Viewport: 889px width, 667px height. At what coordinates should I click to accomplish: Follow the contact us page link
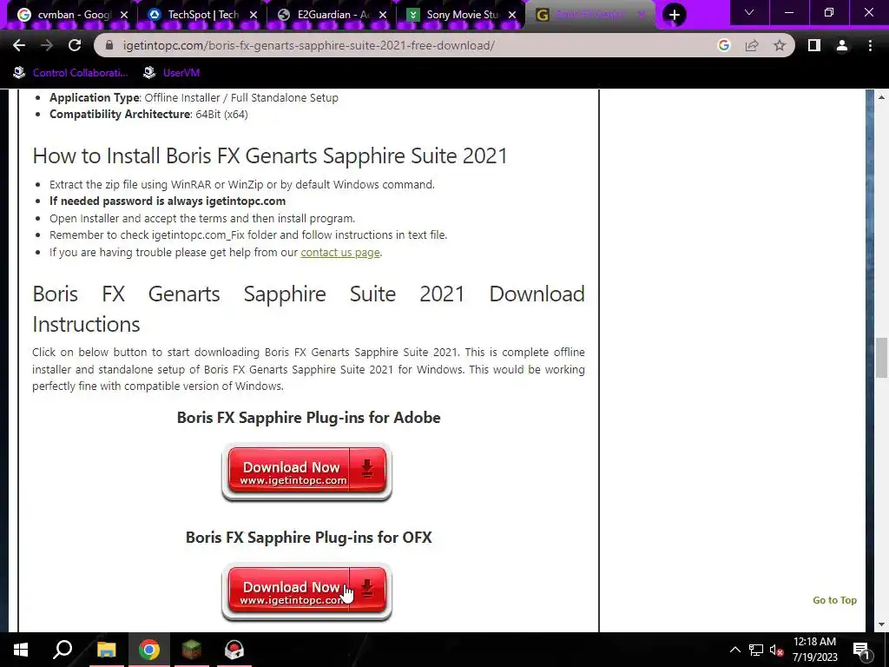(340, 253)
